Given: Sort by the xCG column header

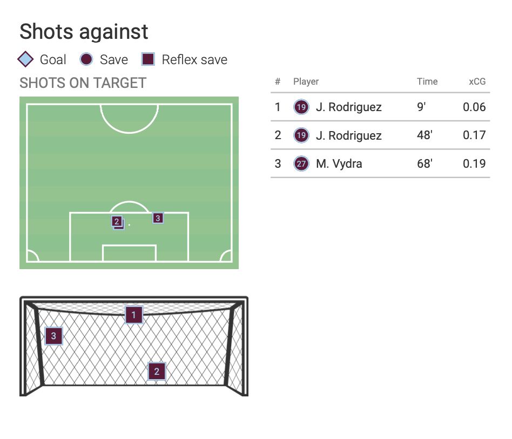Looking at the screenshot, I should point(477,82).
